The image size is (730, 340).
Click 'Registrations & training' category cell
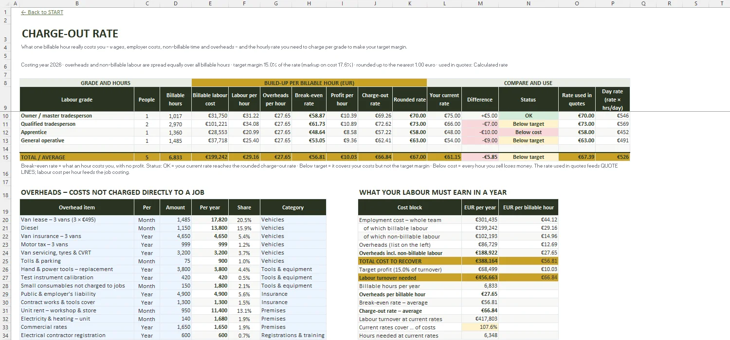pos(293,335)
